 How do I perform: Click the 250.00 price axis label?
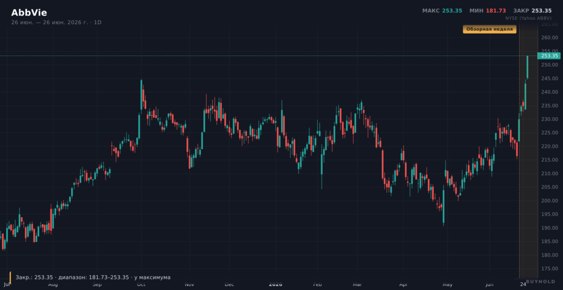[x=549, y=65]
